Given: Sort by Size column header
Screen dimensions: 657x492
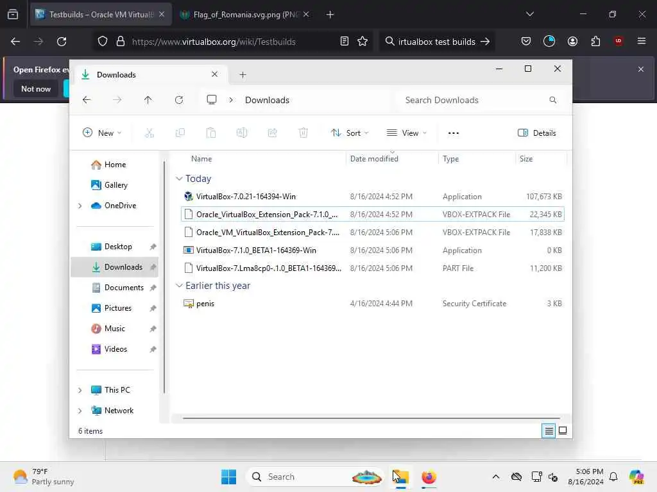Looking at the screenshot, I should 526,159.
